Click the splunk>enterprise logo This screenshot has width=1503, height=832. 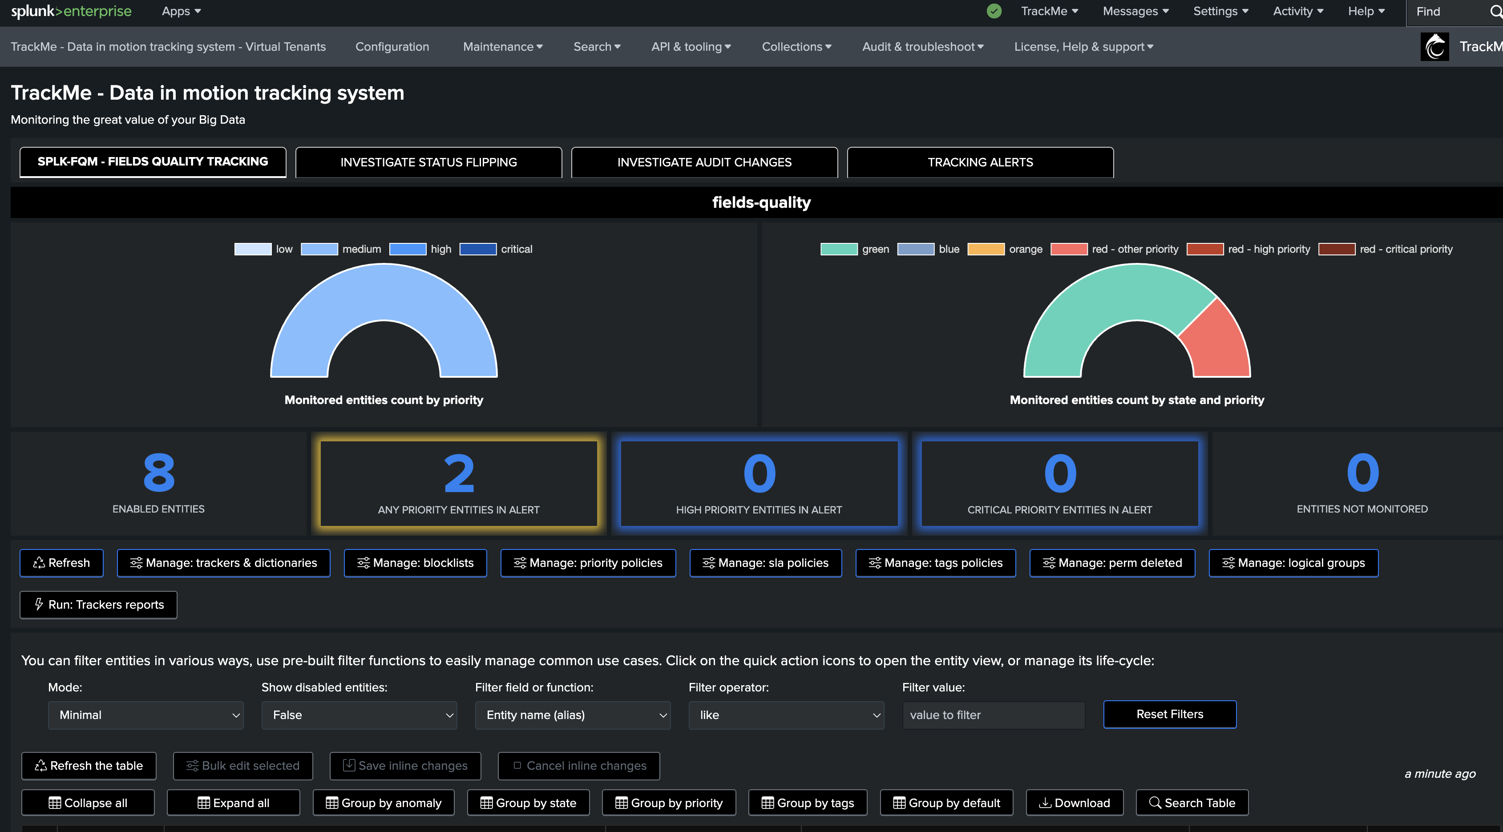[71, 11]
